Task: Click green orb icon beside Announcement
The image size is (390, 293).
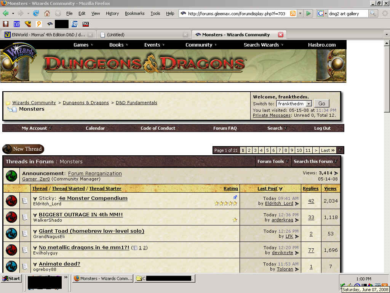Action: coord(11,176)
